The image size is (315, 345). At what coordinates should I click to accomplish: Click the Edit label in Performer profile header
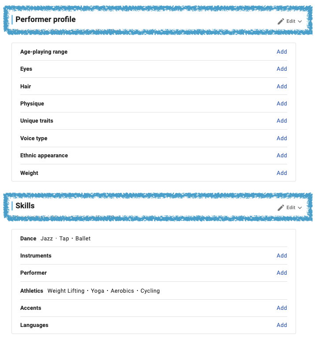[291, 22]
